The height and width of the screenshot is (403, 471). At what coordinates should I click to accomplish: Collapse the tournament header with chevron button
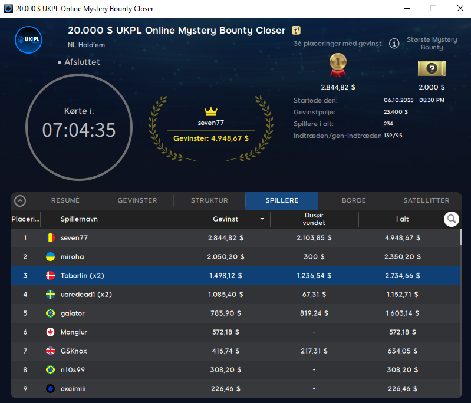(20, 201)
